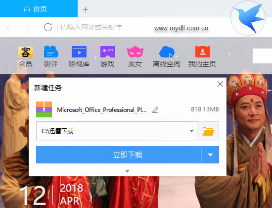The image size is (272, 208).
Task: Add a new tab with plus icon
Action: pyautogui.click(x=85, y=10)
